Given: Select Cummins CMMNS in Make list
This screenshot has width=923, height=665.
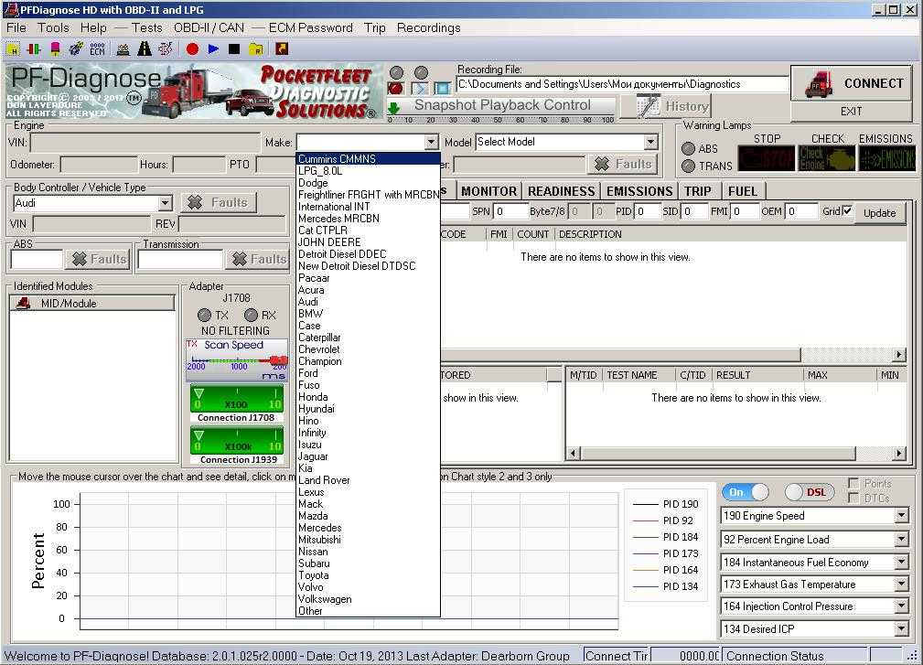Looking at the screenshot, I should (x=369, y=159).
